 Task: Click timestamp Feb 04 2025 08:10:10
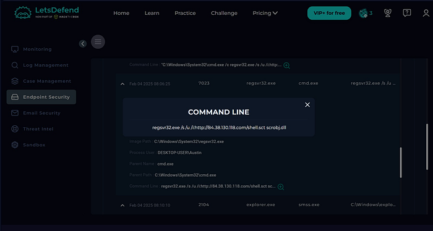(150, 205)
